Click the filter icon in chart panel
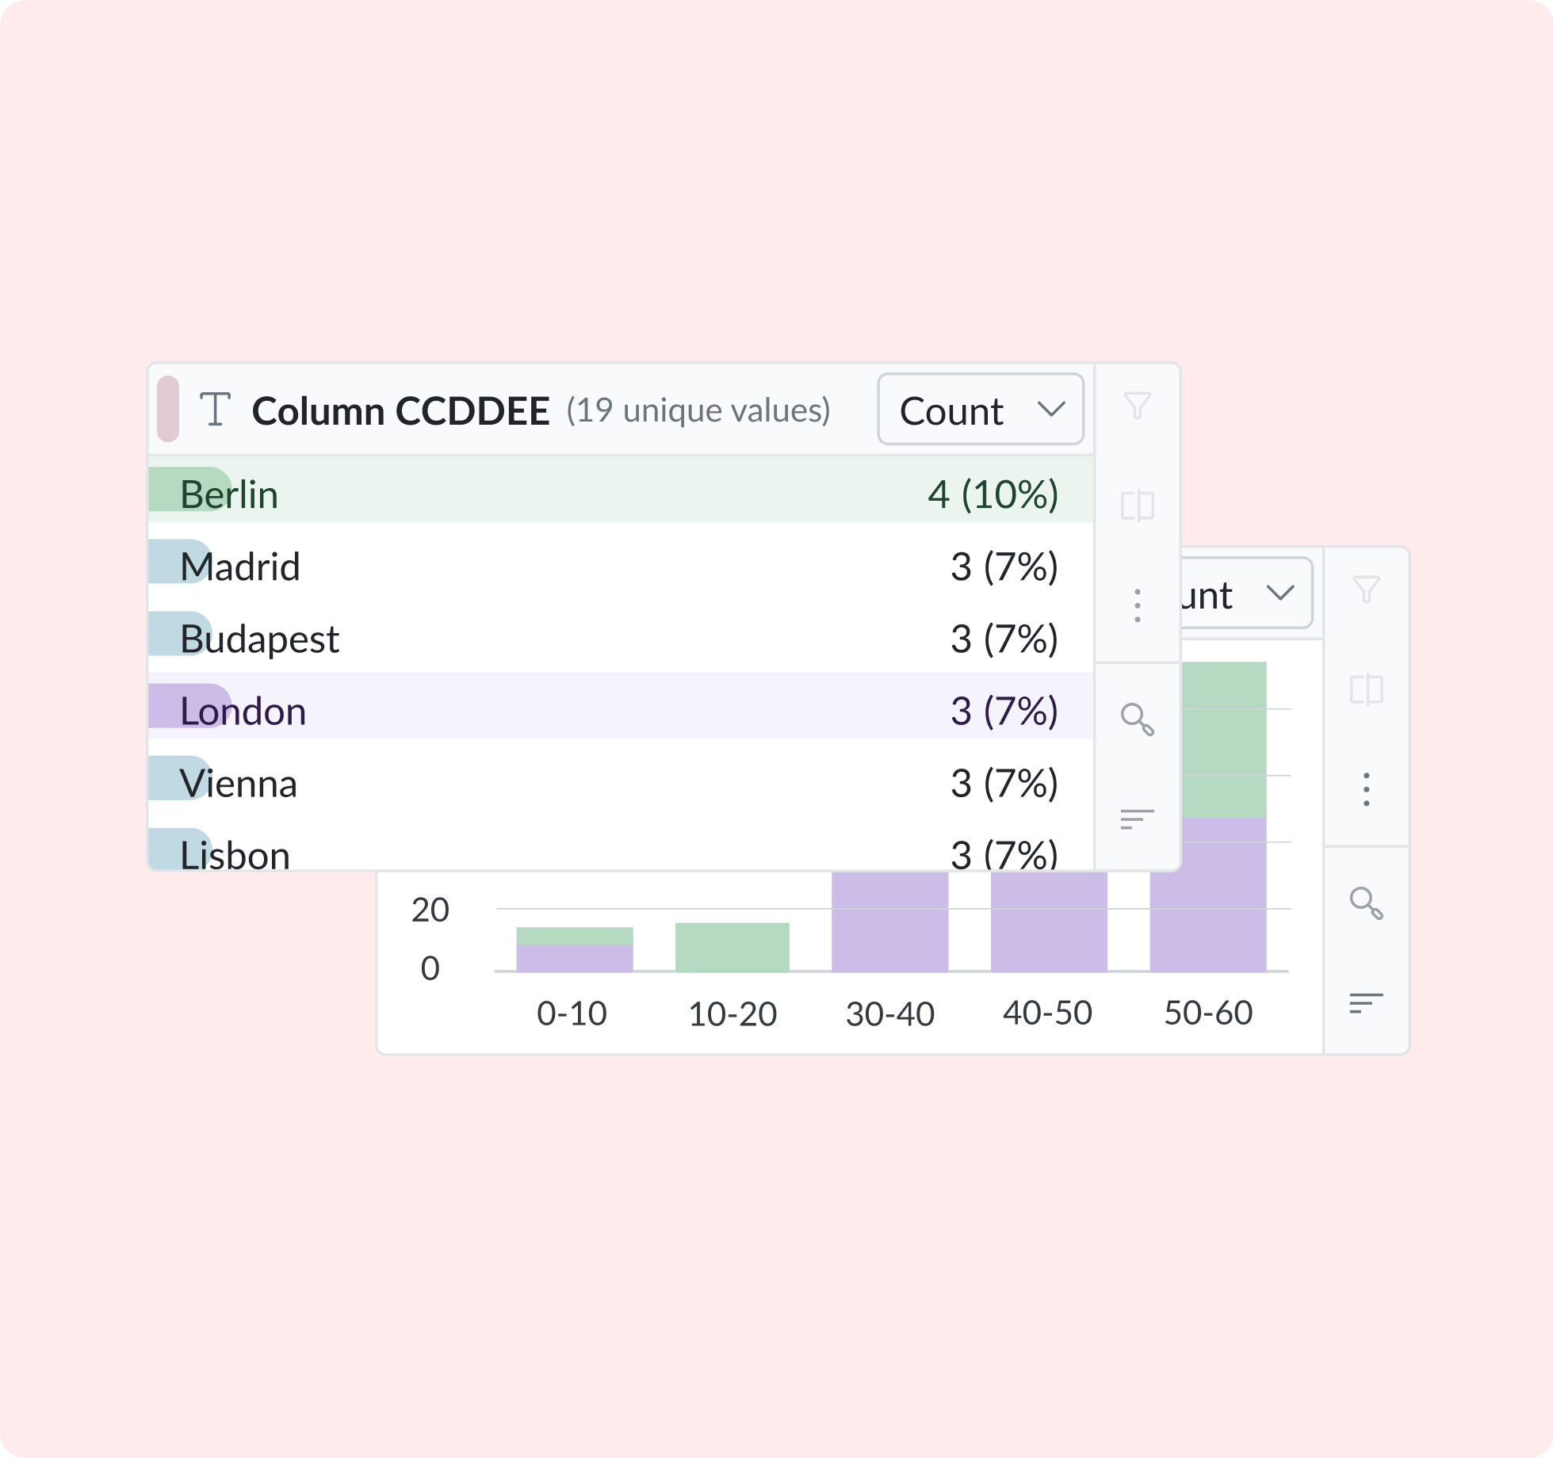The image size is (1553, 1458). coord(1366,590)
